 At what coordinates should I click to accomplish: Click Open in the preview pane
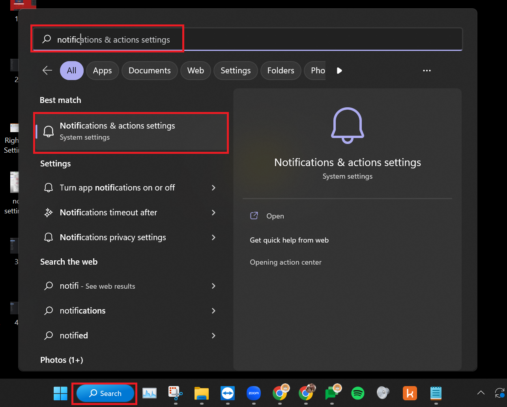click(275, 216)
